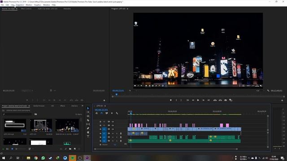Viewport: 287px width, 161px height.
Task: Switch to Metadata tab
Action: click(67, 8)
